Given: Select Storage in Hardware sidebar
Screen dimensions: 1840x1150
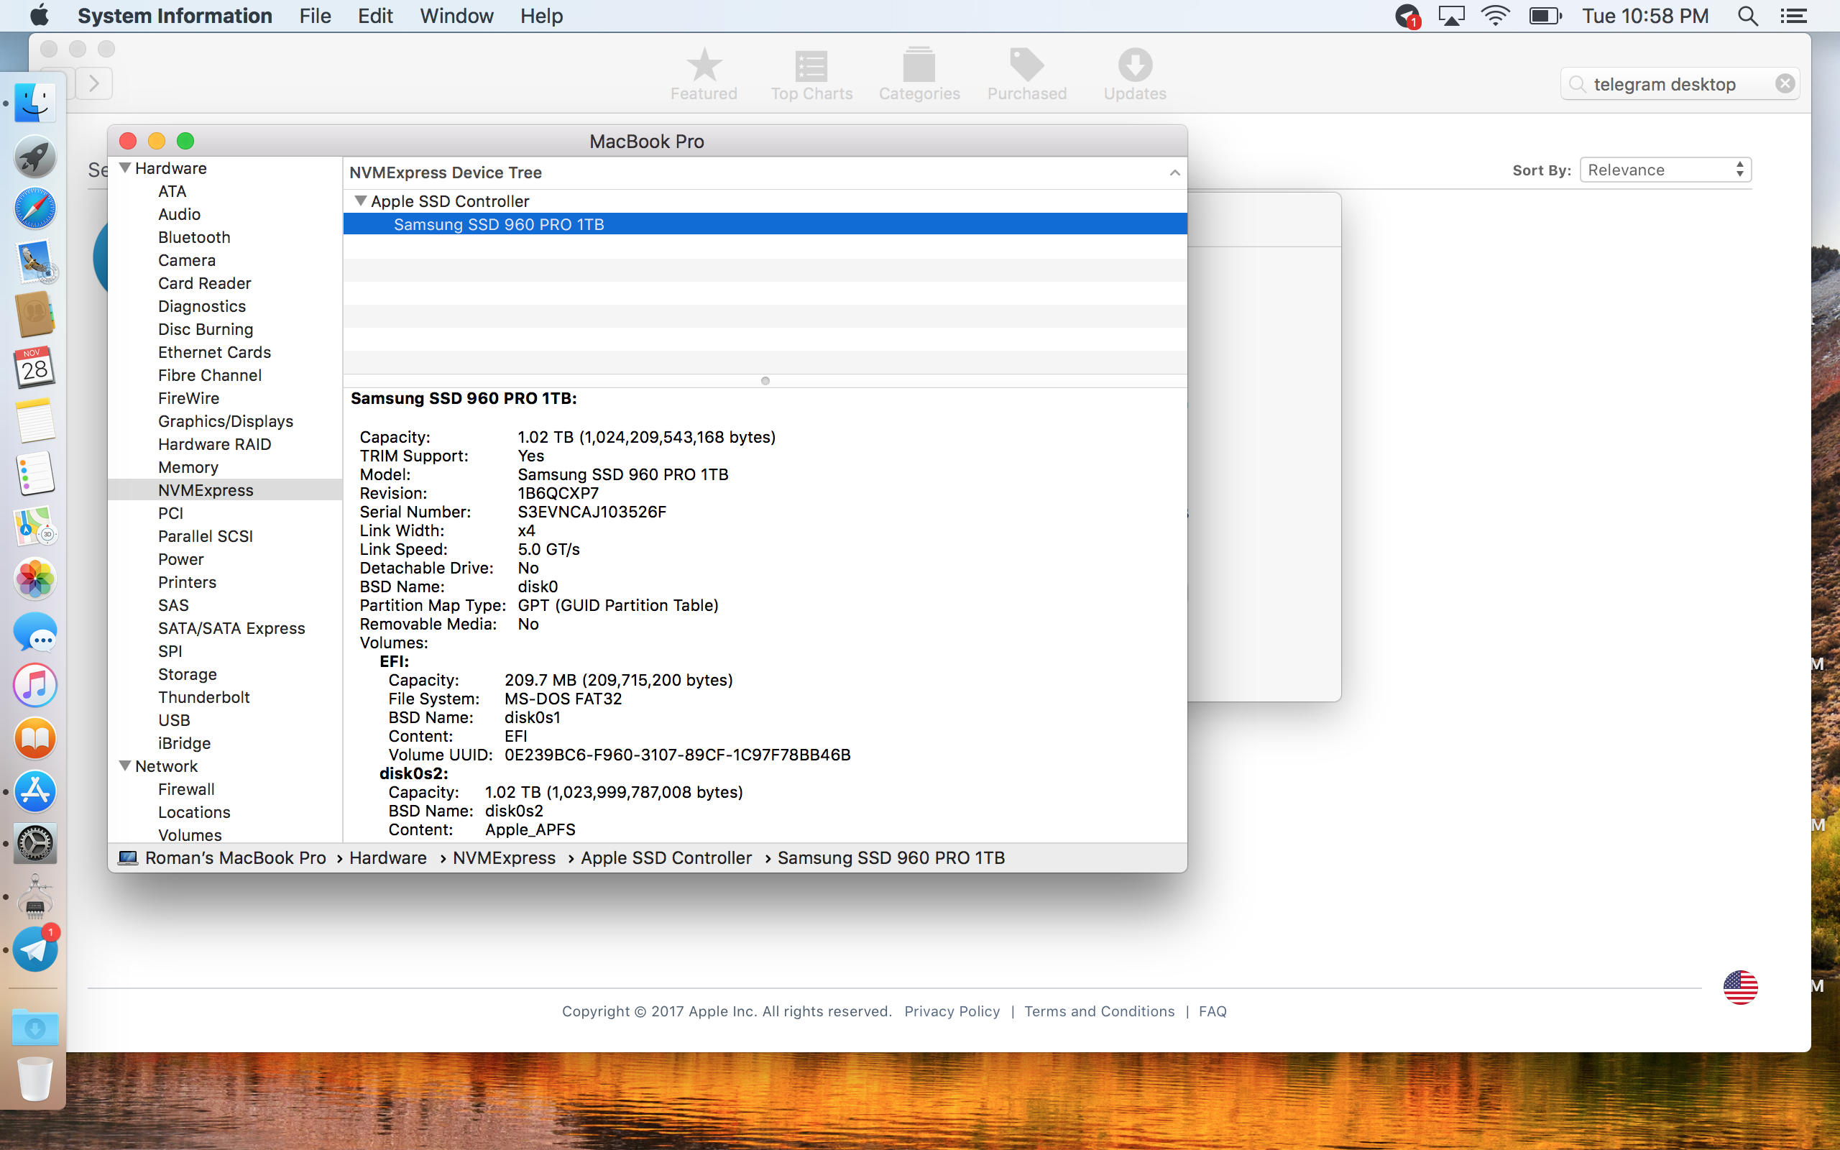Looking at the screenshot, I should pyautogui.click(x=187, y=674).
